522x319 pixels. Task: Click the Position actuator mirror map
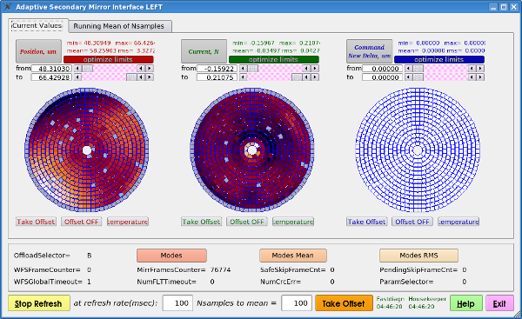pyautogui.click(x=87, y=150)
